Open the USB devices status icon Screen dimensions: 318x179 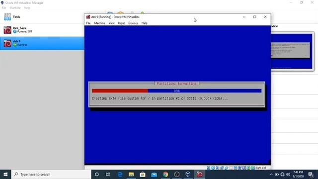[x=227, y=168]
